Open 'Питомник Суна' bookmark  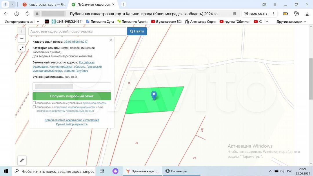click(x=100, y=21)
